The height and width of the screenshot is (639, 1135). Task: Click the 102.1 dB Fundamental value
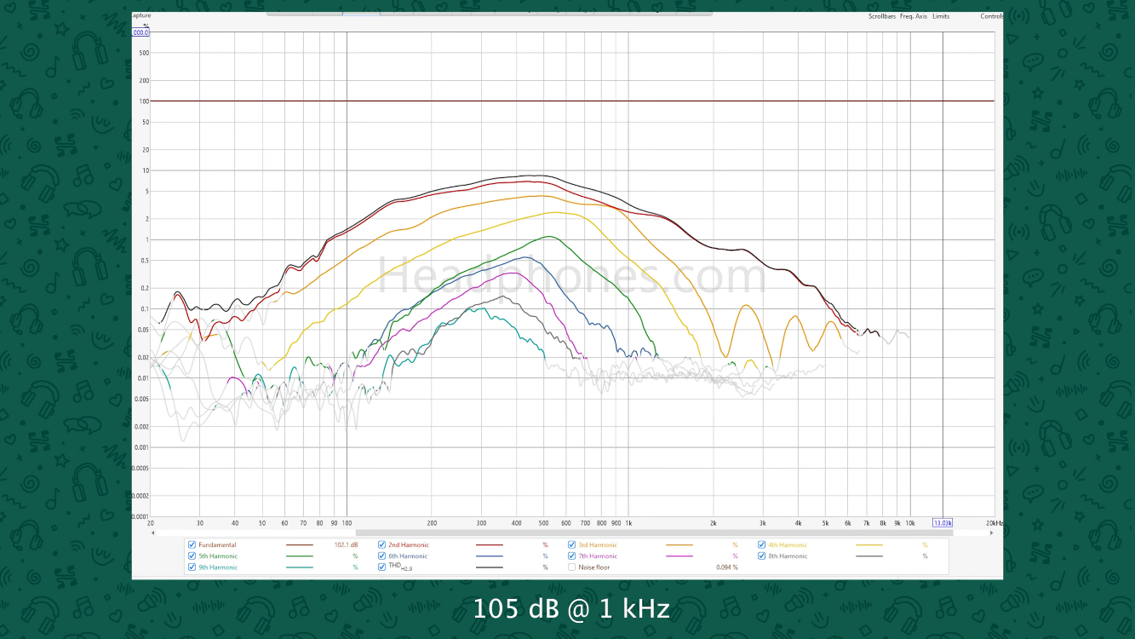[346, 545]
